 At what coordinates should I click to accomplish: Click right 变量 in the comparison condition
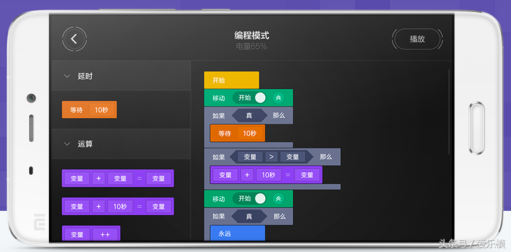coord(293,157)
